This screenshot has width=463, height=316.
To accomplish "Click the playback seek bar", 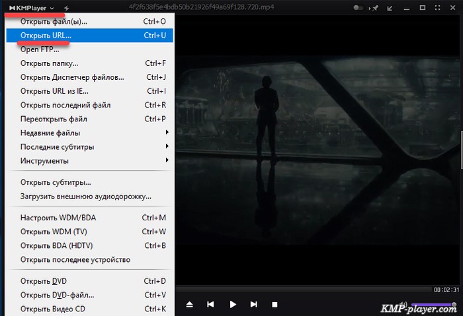I will pos(304,290).
